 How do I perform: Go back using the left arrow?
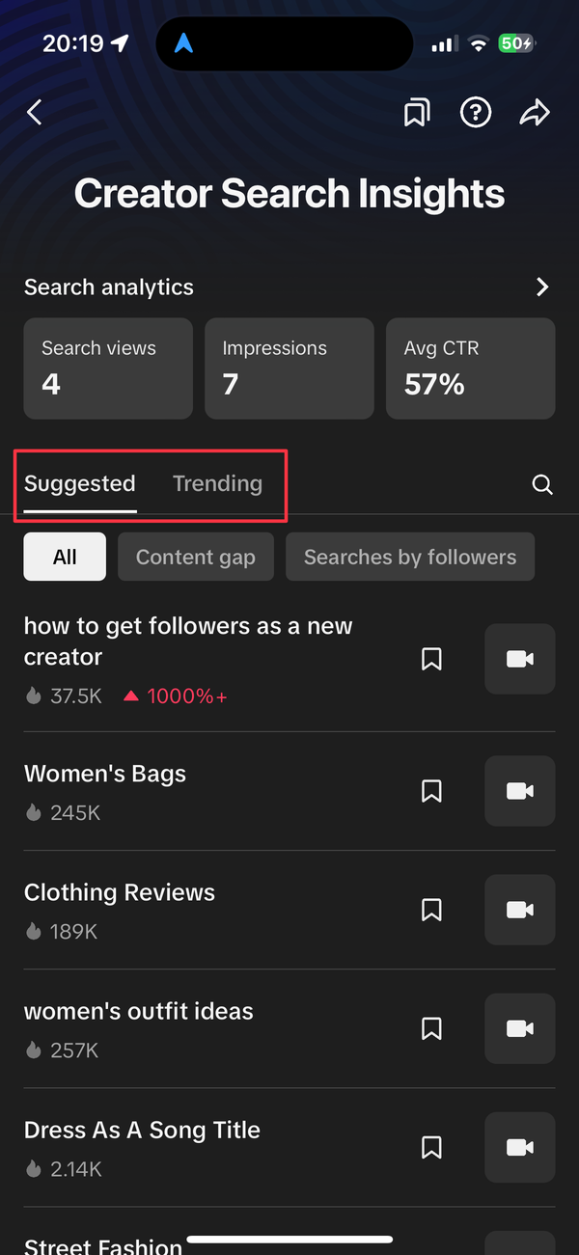tap(35, 112)
